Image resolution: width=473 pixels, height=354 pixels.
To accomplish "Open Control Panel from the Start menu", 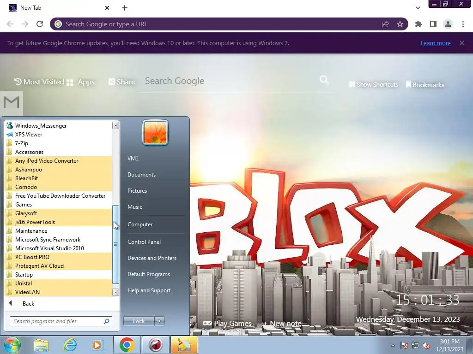I will tap(144, 242).
